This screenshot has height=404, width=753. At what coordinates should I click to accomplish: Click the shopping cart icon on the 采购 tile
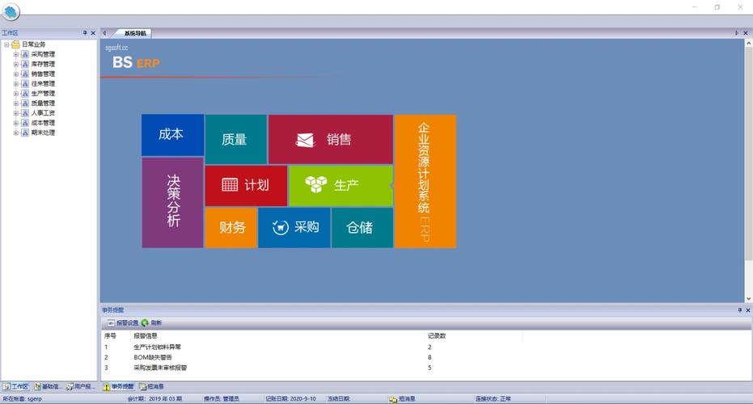tap(281, 227)
